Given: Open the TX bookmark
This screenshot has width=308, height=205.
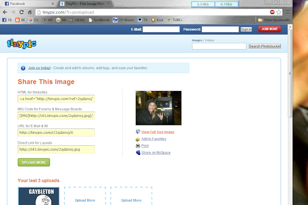Looking at the screenshot, I should (142, 20).
